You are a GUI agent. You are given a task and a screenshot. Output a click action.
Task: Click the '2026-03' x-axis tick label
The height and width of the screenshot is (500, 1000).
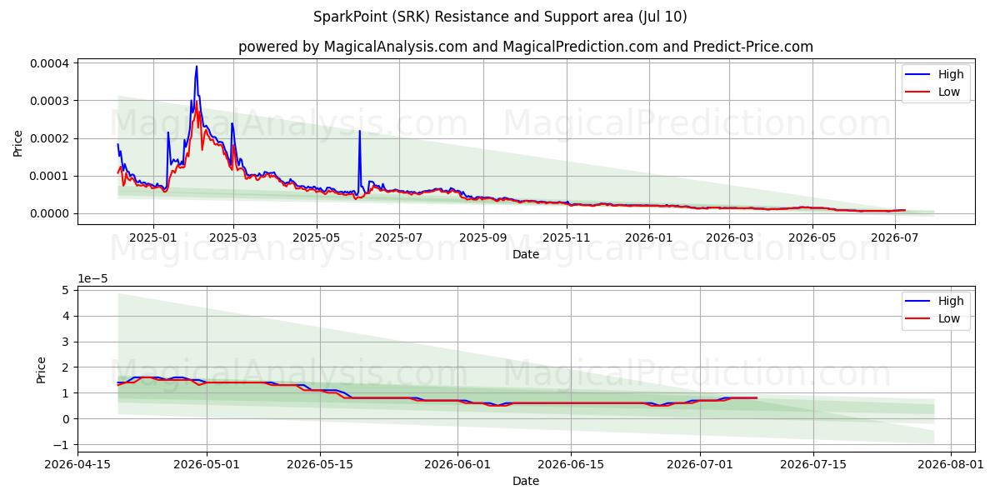click(x=729, y=237)
